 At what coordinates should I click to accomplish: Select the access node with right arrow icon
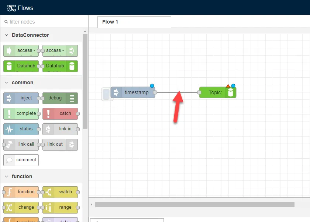coord(60,51)
